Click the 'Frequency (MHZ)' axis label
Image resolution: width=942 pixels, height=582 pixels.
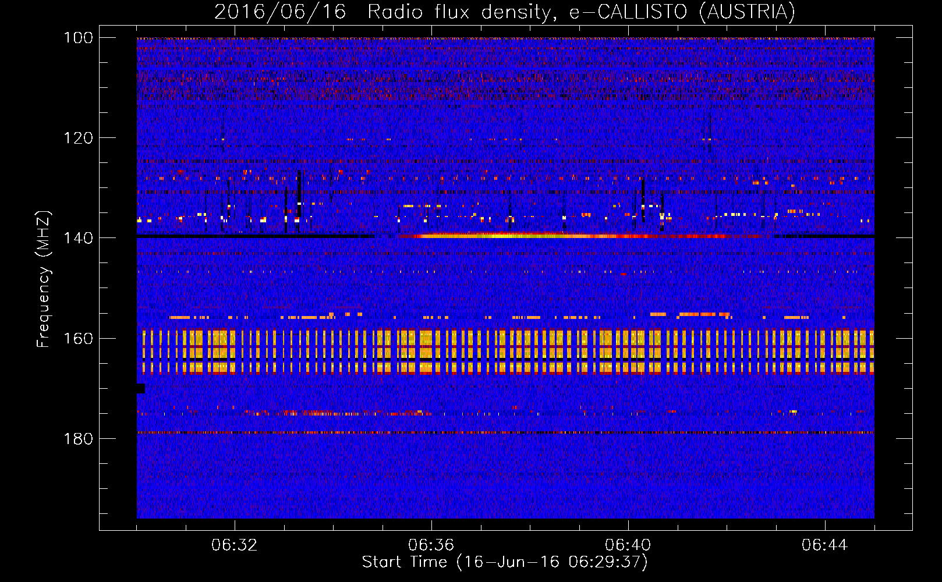point(44,279)
